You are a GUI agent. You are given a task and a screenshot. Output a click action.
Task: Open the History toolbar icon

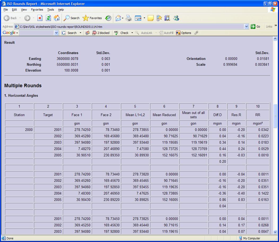[x=108, y=18]
